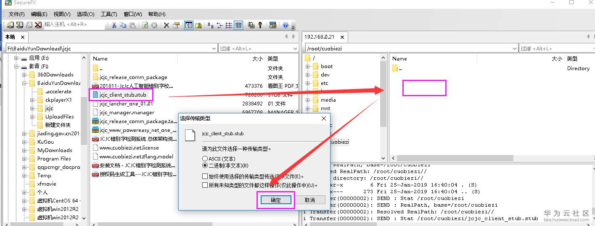Click the Disconnect toolbar icon
595x226 pixels.
(38, 25)
